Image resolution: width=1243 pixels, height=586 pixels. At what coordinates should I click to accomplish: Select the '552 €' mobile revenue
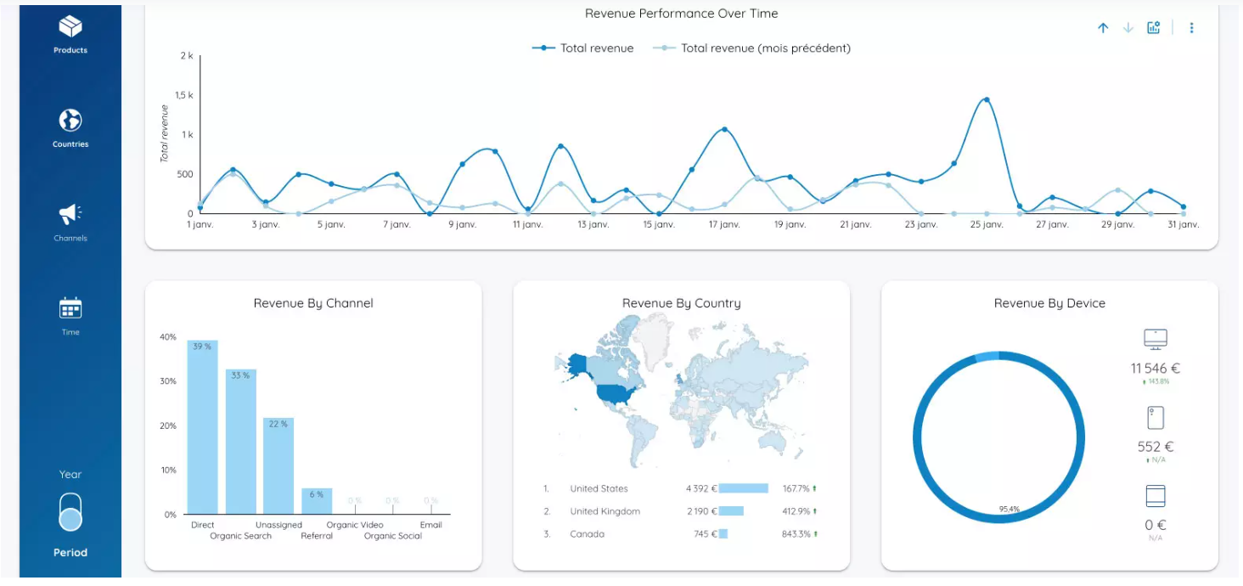click(x=1156, y=447)
